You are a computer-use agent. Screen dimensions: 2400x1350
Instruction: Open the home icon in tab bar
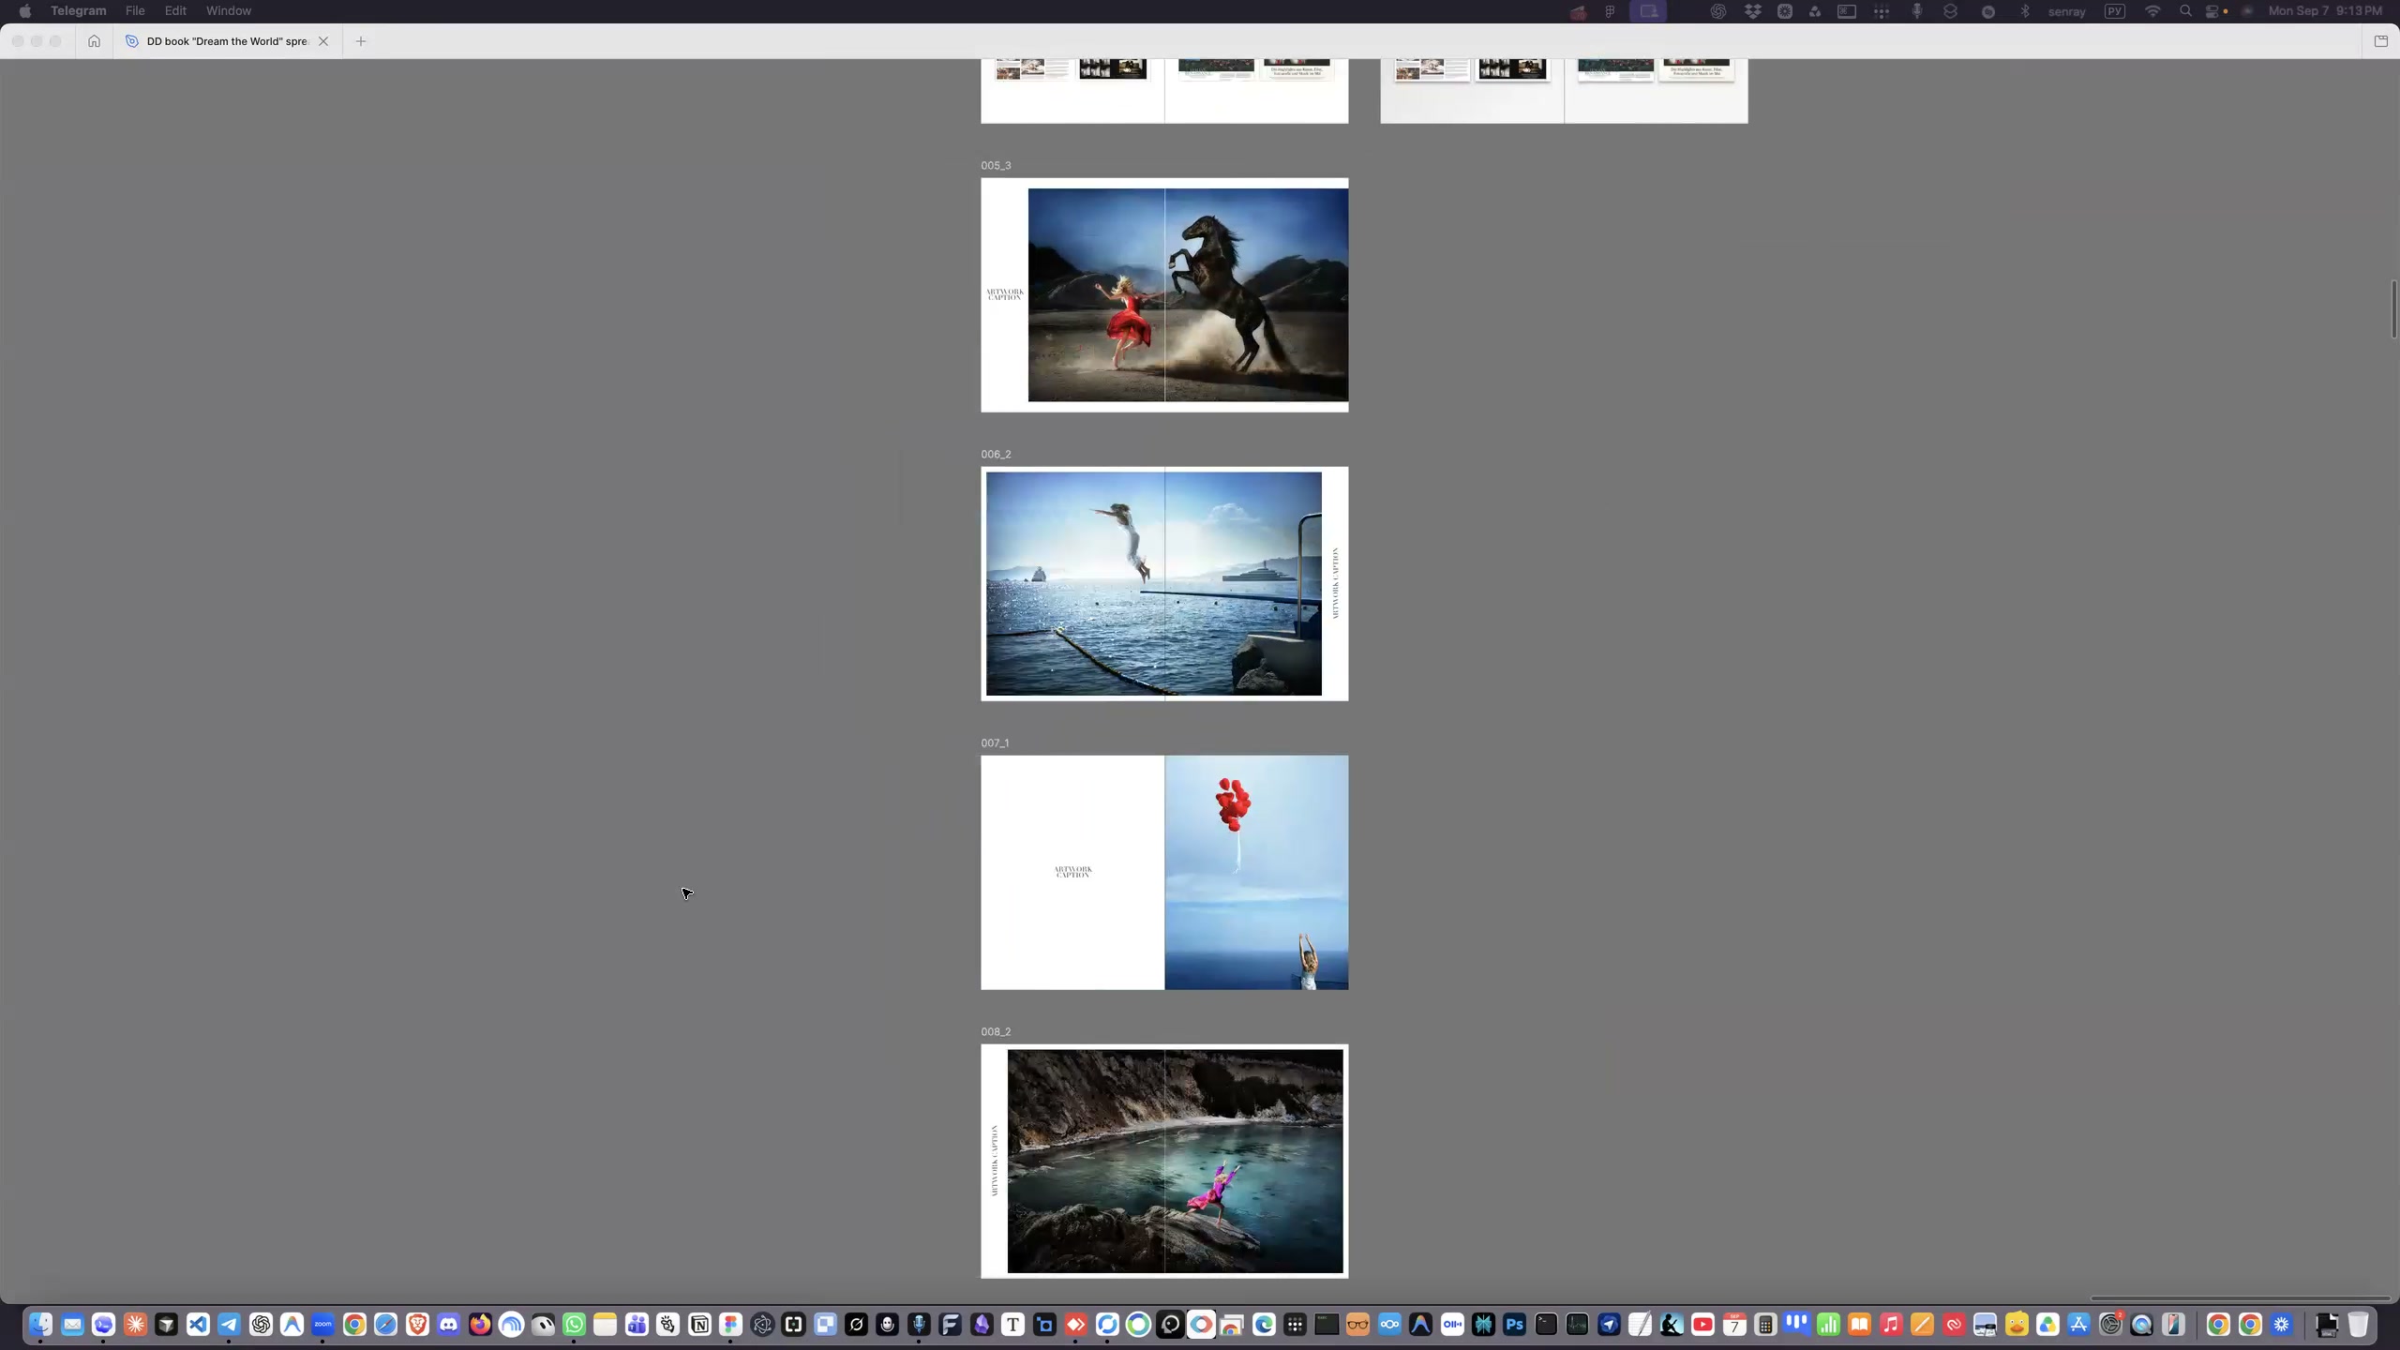tap(94, 41)
